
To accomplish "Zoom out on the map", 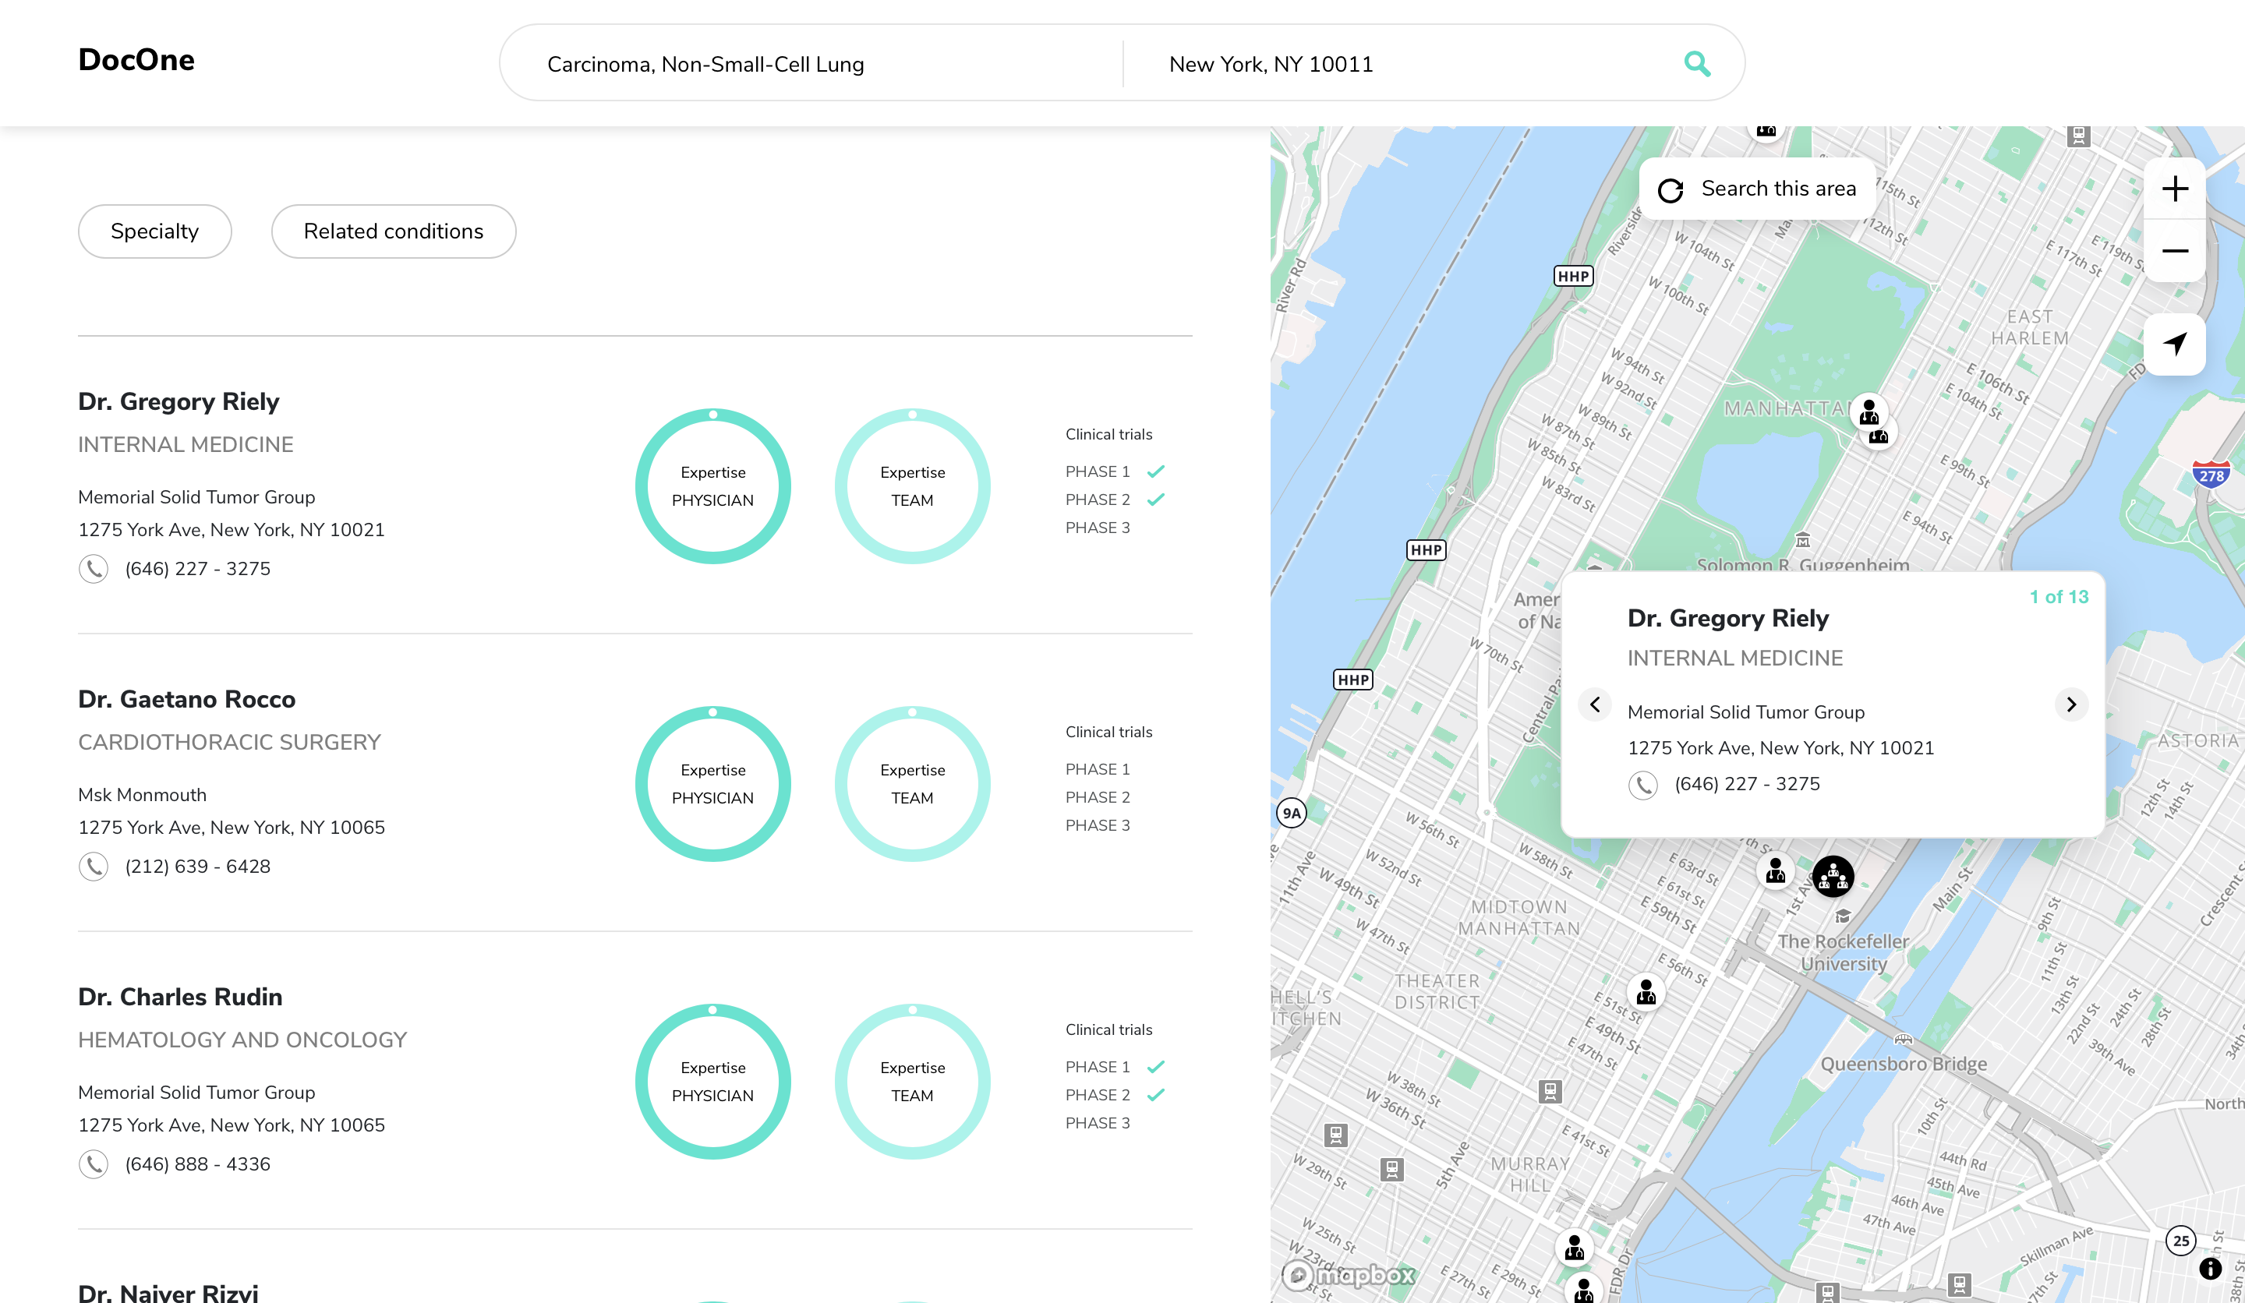I will click(2175, 251).
